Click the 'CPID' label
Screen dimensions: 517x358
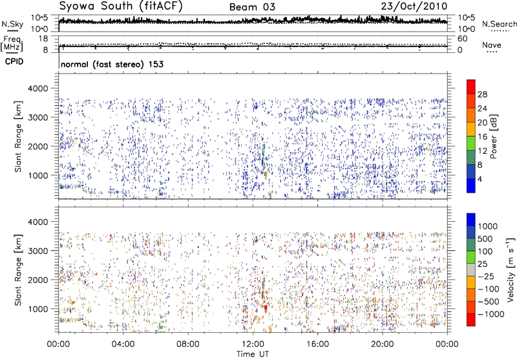click(x=14, y=61)
